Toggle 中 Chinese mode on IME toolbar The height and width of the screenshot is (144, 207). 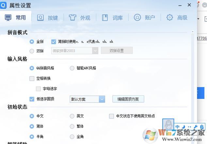[x=178, y=127]
